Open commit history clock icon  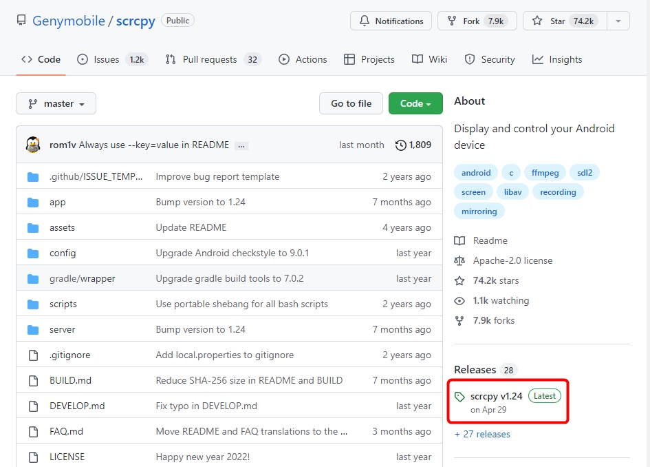[400, 145]
